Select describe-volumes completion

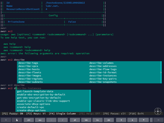pyautogui.click(x=102, y=63)
